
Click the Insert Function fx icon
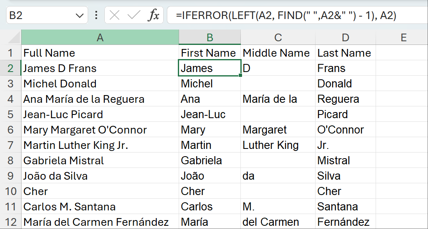(153, 15)
